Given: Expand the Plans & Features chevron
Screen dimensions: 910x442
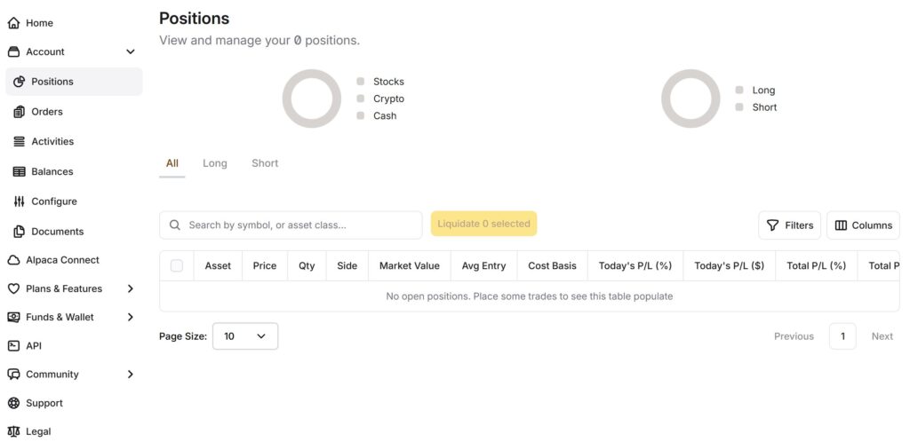Looking at the screenshot, I should 131,288.
